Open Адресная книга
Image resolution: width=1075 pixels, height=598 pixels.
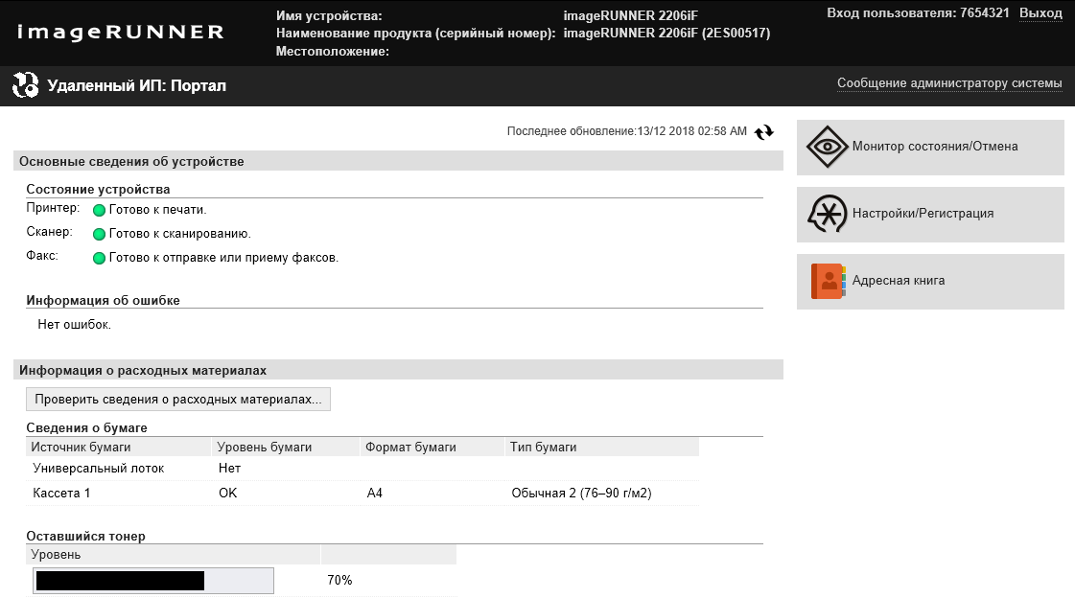click(930, 282)
